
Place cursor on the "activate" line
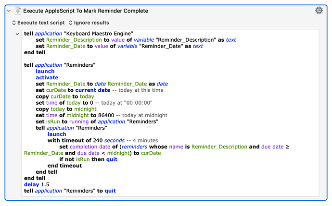tap(47, 77)
